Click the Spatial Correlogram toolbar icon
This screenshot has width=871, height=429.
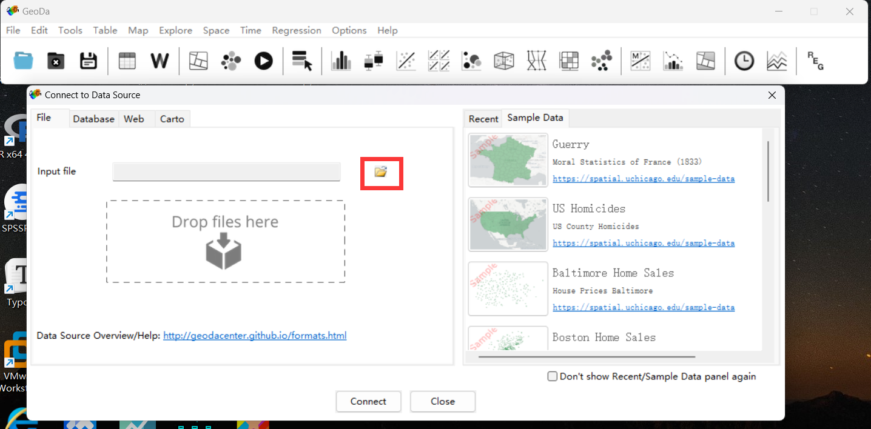click(x=673, y=61)
